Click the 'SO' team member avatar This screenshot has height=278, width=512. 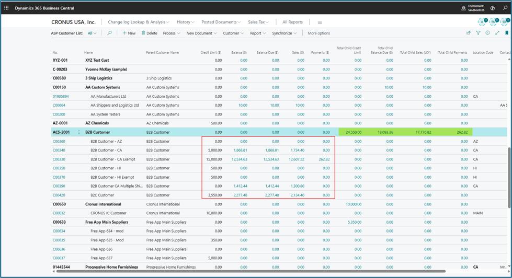[505, 21]
